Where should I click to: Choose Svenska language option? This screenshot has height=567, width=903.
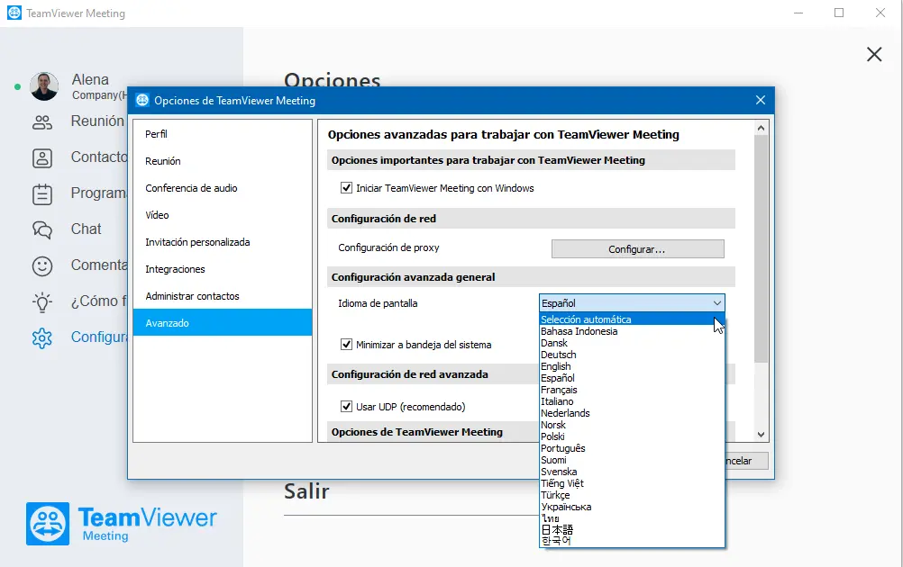tap(632, 472)
